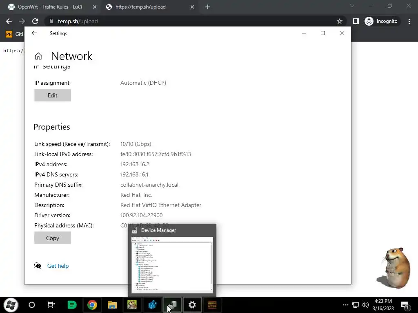The image size is (418, 313).
Task: Select the DNS server 192.168.16.1
Action: pyautogui.click(x=134, y=174)
